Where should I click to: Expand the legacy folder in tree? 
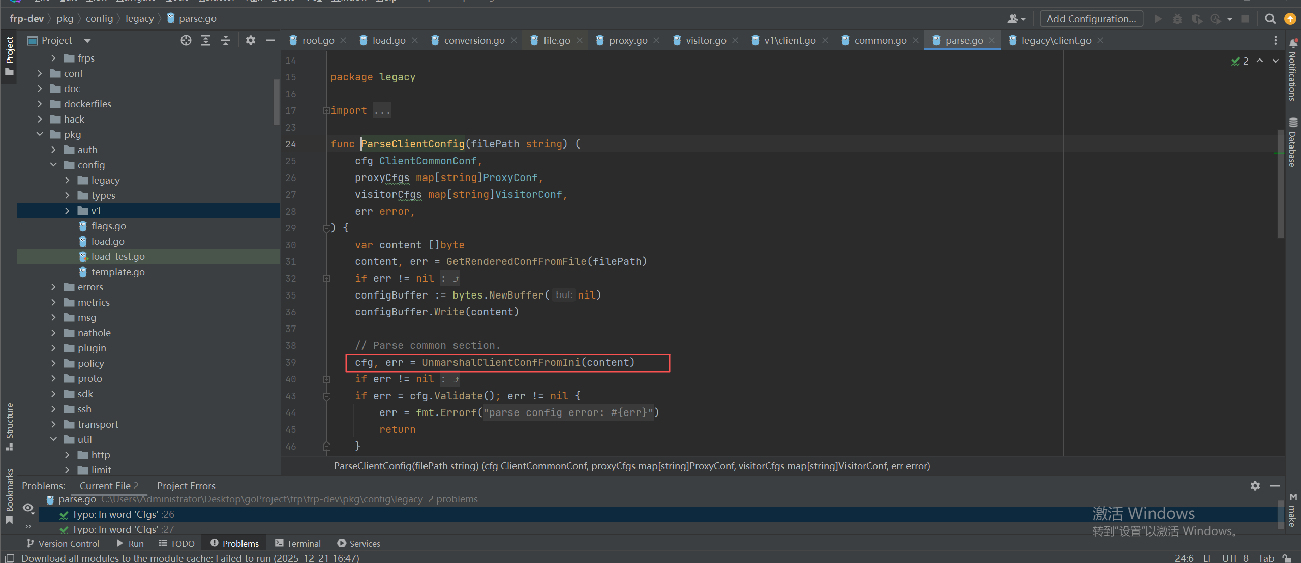(x=67, y=180)
